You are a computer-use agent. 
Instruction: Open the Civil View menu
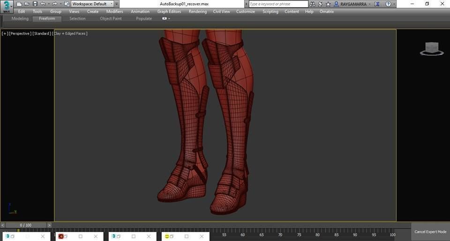221,11
